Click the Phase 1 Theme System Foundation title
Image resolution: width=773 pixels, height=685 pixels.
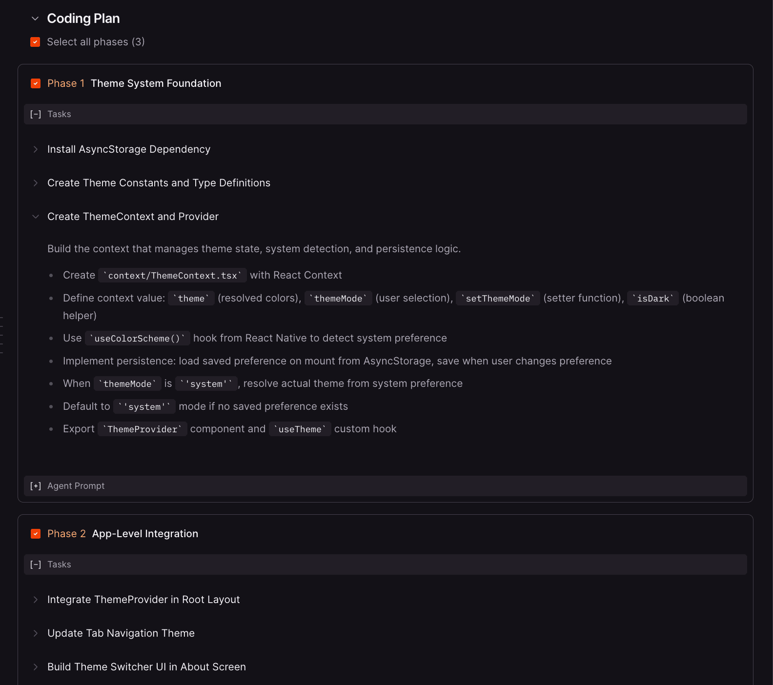tap(156, 83)
